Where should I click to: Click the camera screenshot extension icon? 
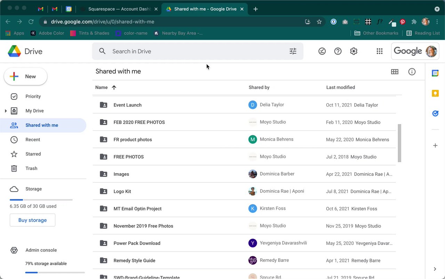[345, 22]
